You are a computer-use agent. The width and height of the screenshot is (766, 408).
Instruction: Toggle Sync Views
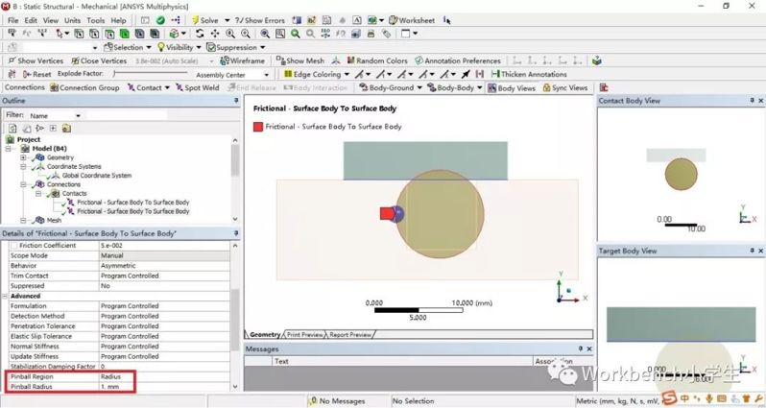[565, 87]
